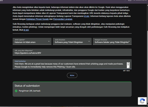The height and width of the screenshot is (107, 148).
Task: Click the textarea resize handle corner
Action: tap(129, 67)
